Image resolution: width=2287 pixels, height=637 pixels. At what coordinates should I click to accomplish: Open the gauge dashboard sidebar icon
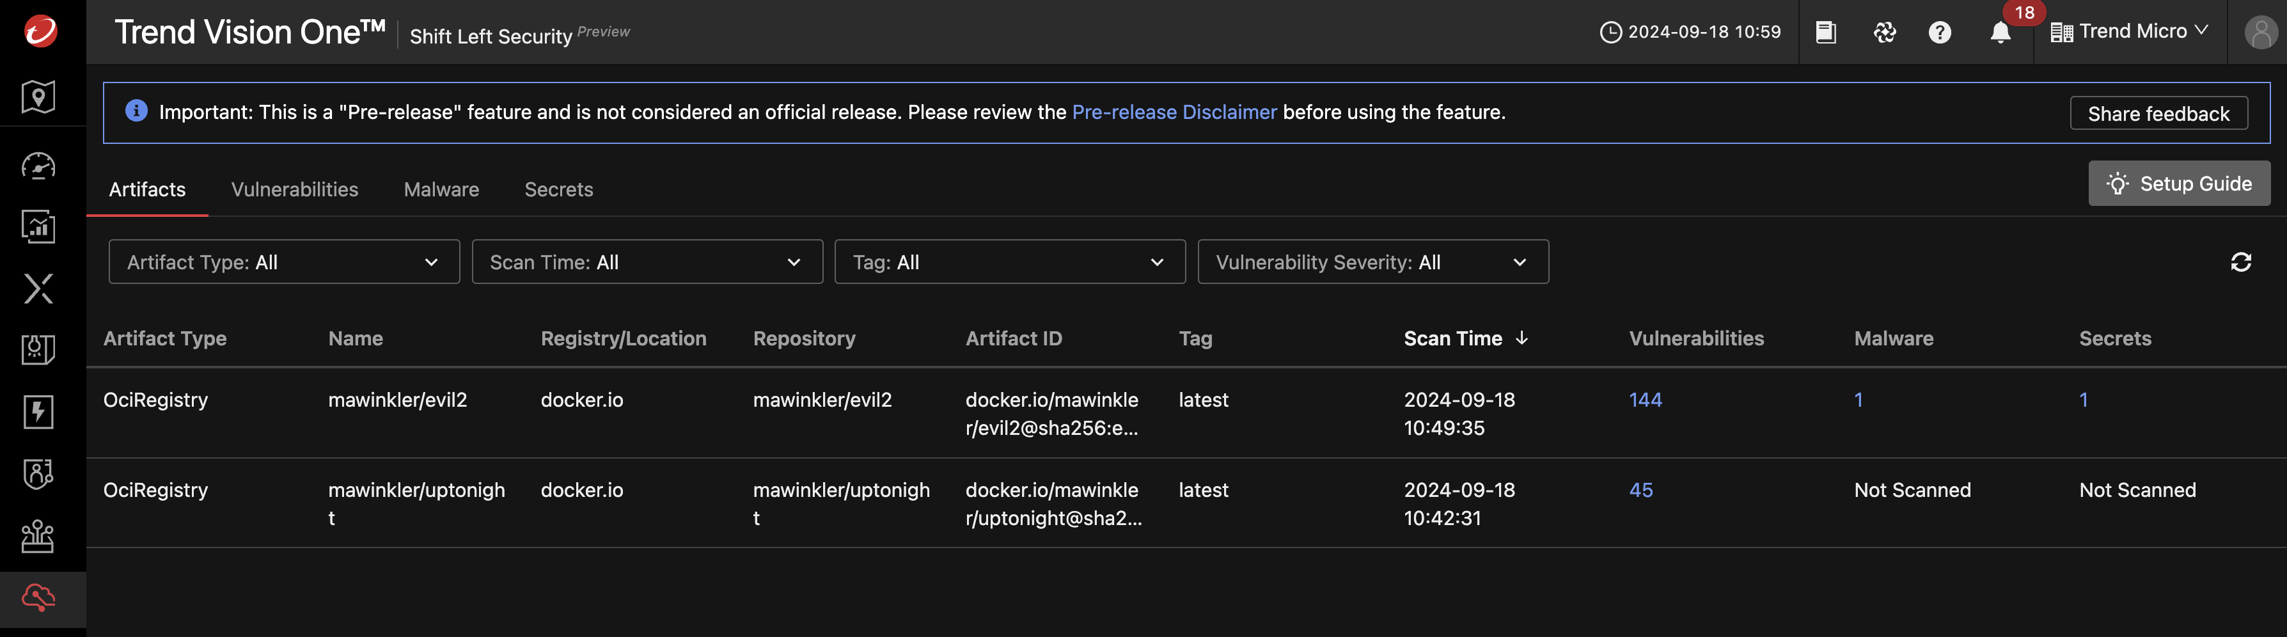point(38,166)
